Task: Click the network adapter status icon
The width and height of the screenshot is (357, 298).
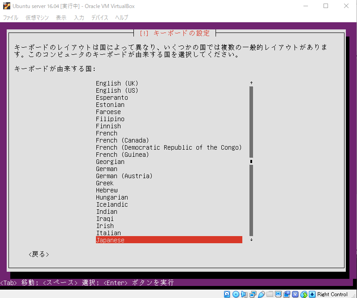Action: click(253, 294)
